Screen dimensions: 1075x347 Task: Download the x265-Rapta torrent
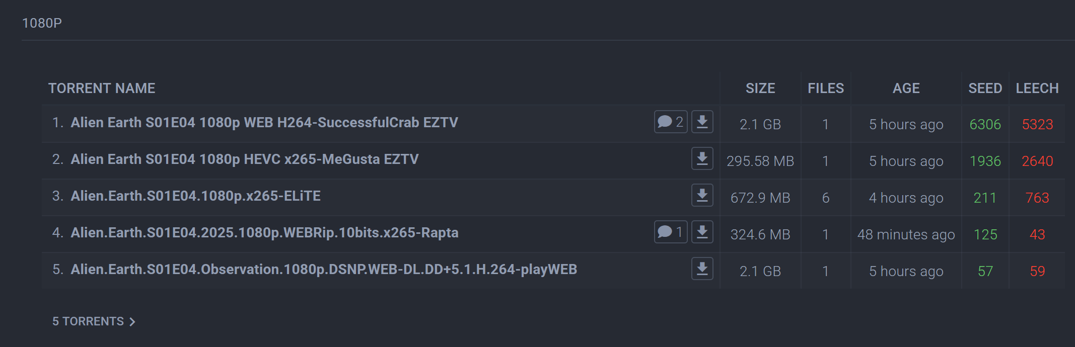pyautogui.click(x=702, y=232)
